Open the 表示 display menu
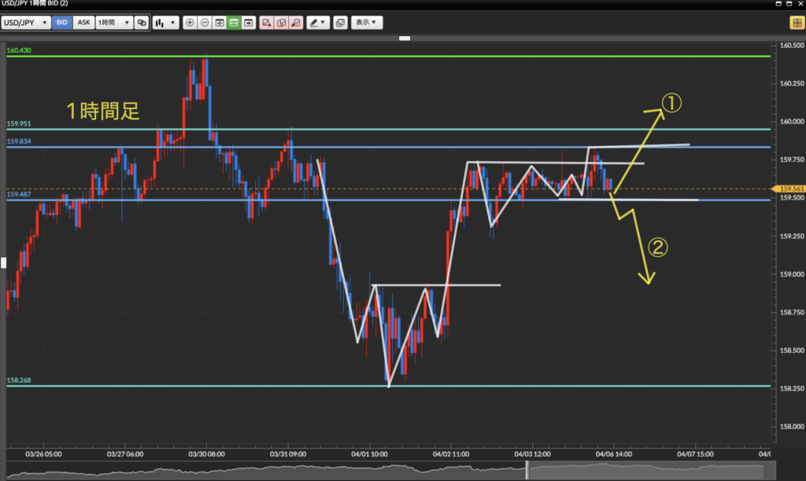The width and height of the screenshot is (806, 481). pyautogui.click(x=366, y=23)
